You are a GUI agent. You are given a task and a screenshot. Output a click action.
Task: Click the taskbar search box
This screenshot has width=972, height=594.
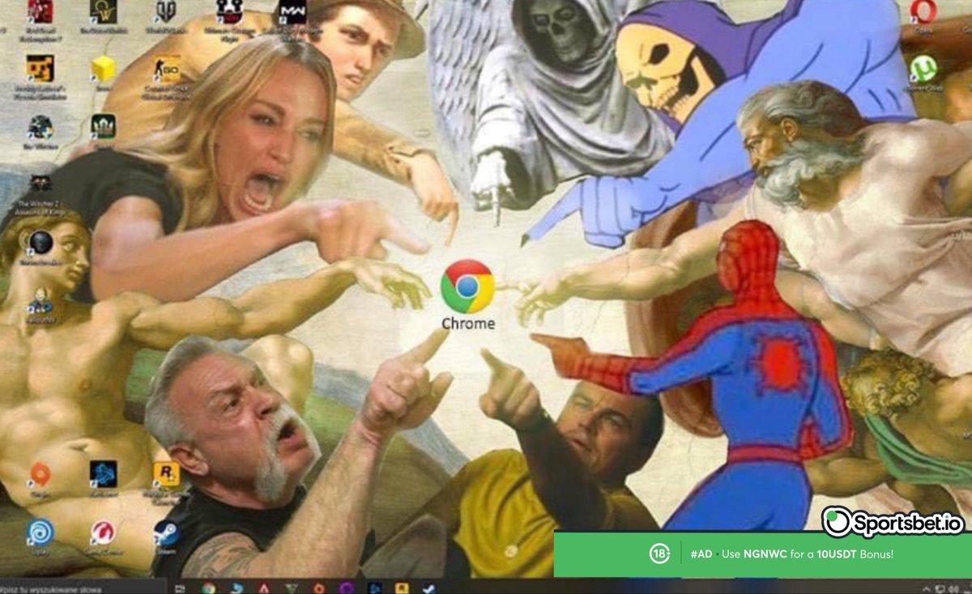[83, 588]
